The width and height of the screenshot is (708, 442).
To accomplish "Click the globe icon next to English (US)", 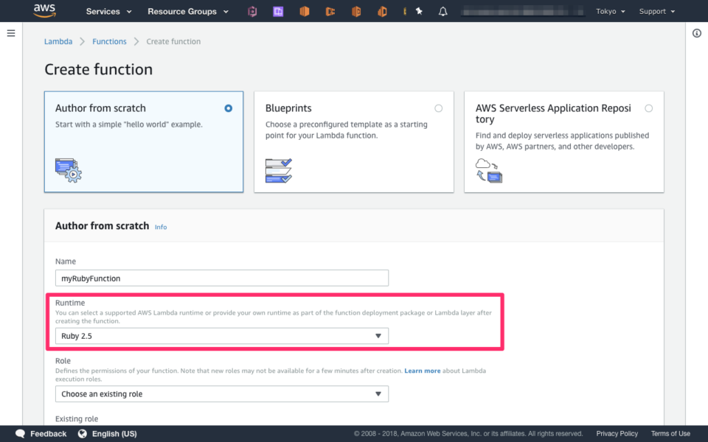I will pyautogui.click(x=81, y=433).
